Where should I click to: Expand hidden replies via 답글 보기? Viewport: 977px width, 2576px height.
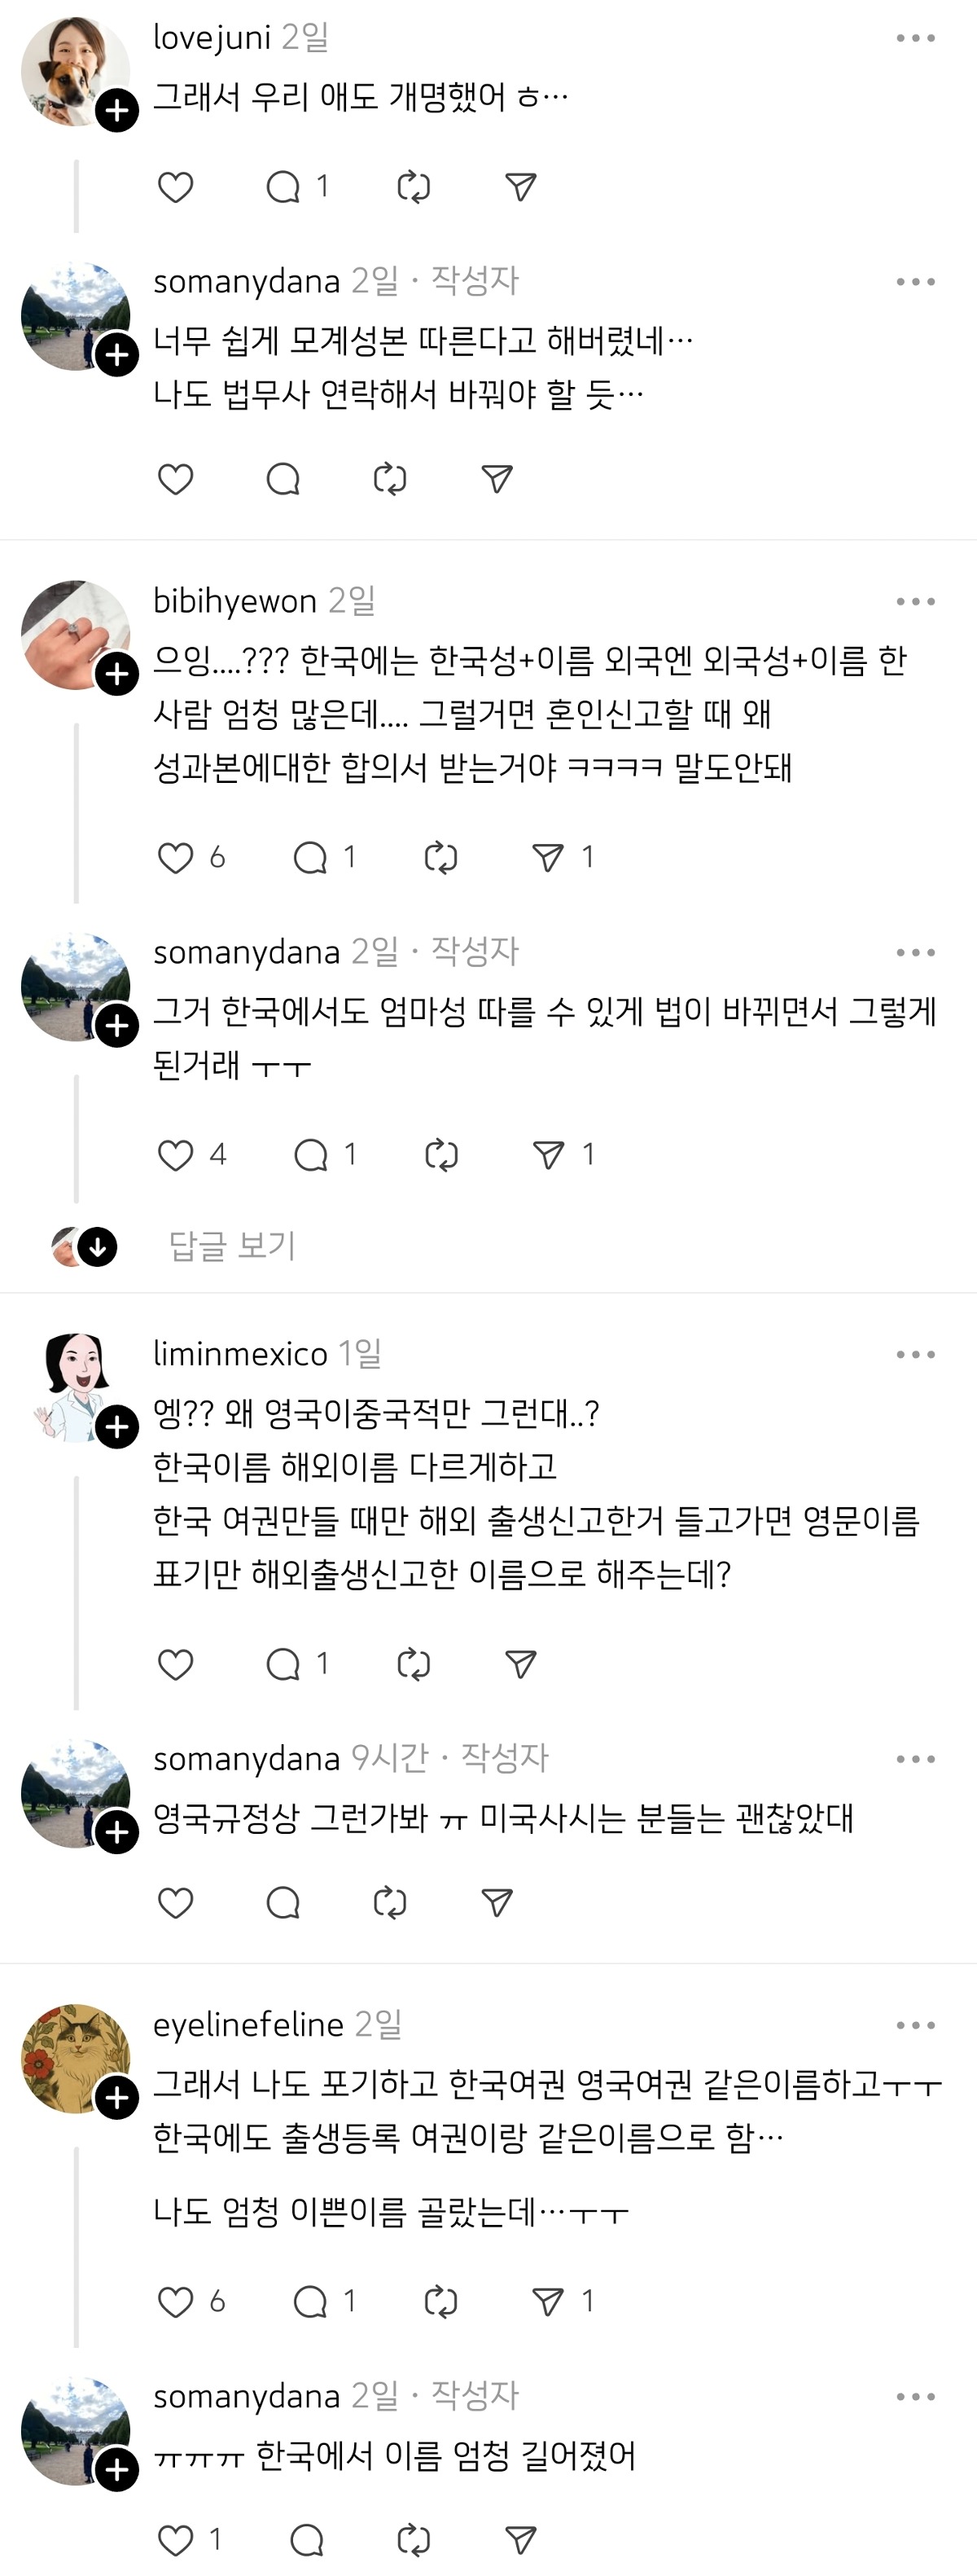232,1246
